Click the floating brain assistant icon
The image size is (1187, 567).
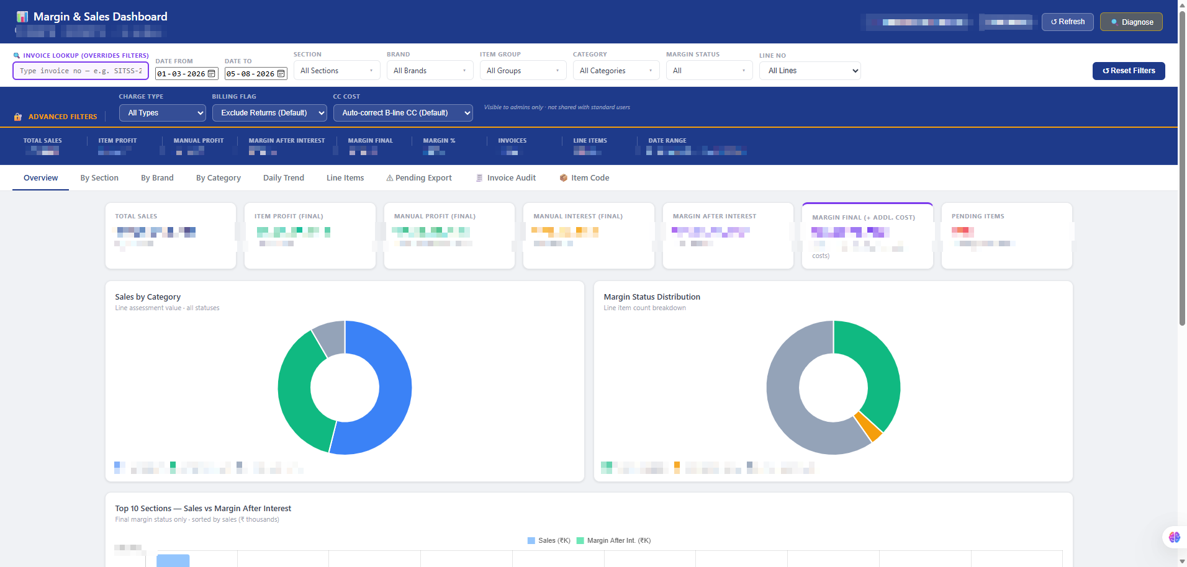tap(1174, 537)
